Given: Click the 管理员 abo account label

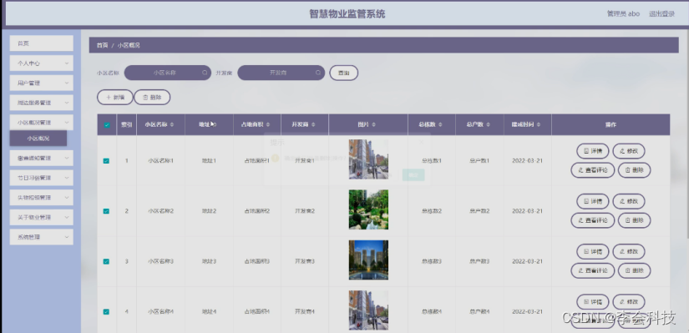Looking at the screenshot, I should click(x=623, y=13).
